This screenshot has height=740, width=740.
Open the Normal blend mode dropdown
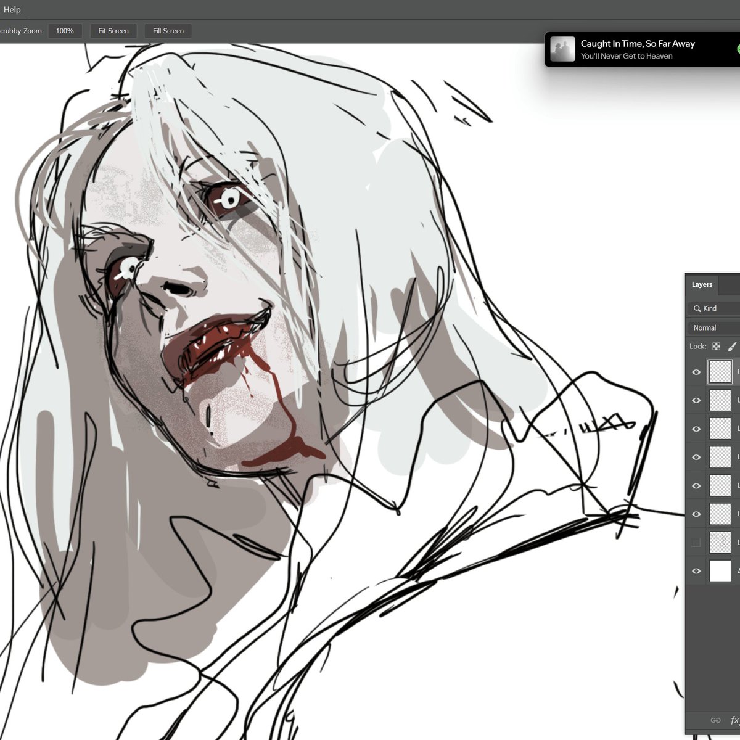click(x=715, y=327)
